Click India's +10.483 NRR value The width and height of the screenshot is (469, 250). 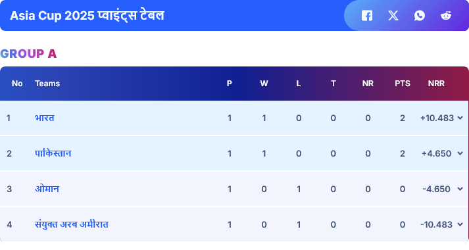(437, 118)
